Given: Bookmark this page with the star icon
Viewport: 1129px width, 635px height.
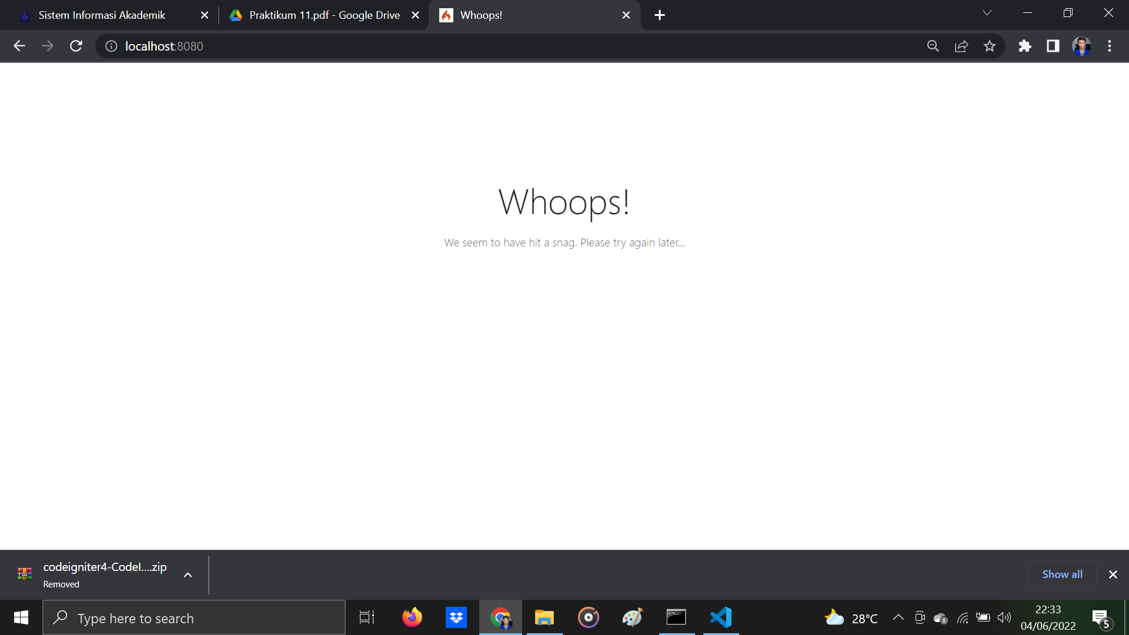Looking at the screenshot, I should pos(990,46).
